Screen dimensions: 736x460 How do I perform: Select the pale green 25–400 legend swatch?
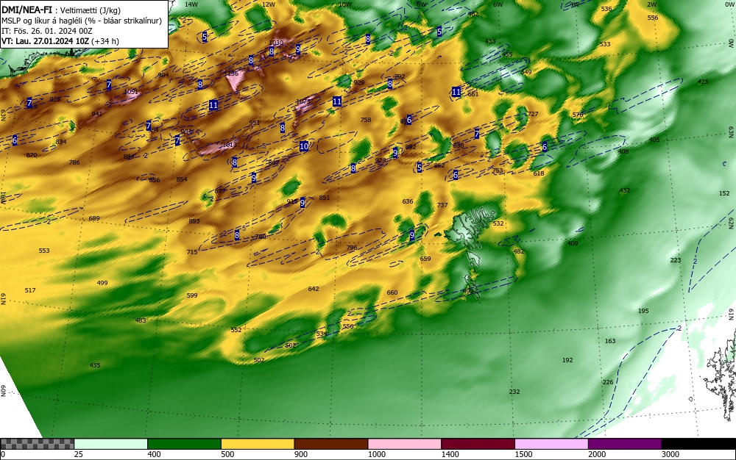[111, 444]
